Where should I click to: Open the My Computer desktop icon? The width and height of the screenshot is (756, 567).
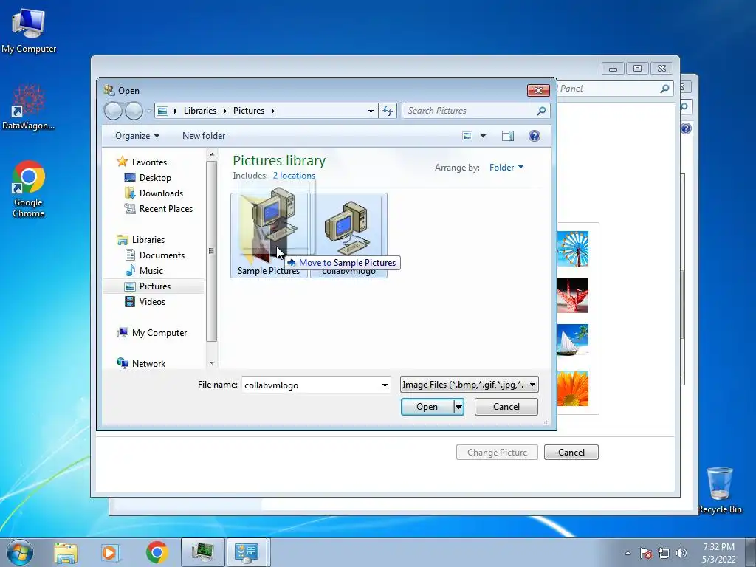coord(29,30)
